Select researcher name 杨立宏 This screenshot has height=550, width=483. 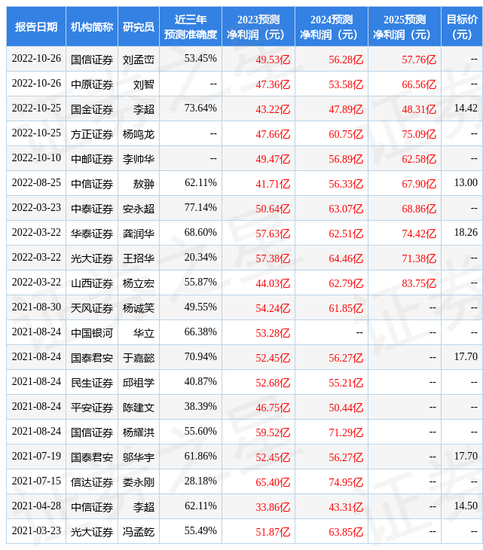(139, 283)
